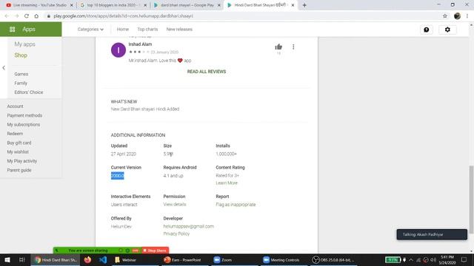Open My wishlist in sidebar
This screenshot has width=474, height=266.
click(18, 151)
